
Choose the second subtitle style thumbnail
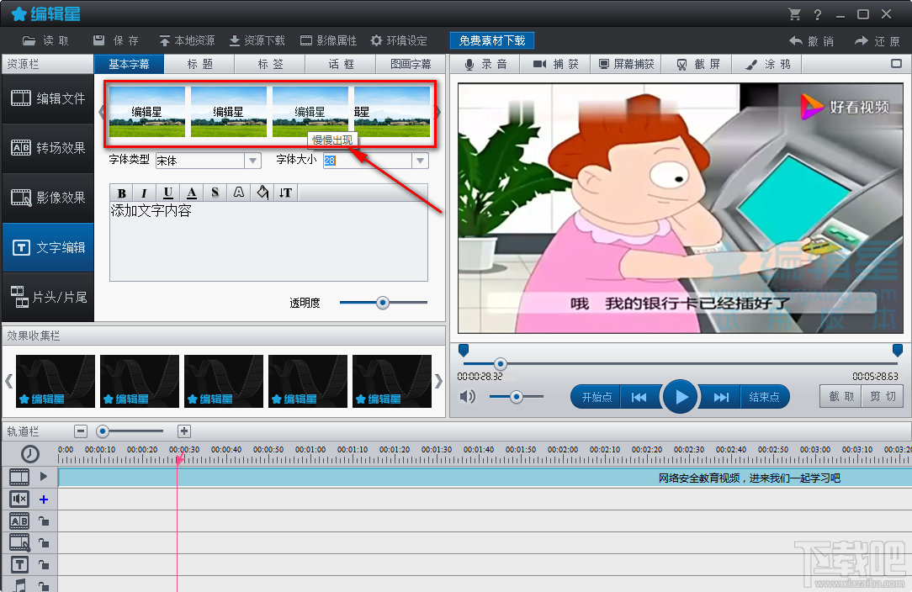pyautogui.click(x=229, y=112)
